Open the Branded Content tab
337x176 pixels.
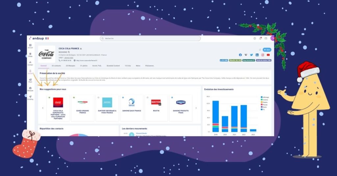point(113,66)
